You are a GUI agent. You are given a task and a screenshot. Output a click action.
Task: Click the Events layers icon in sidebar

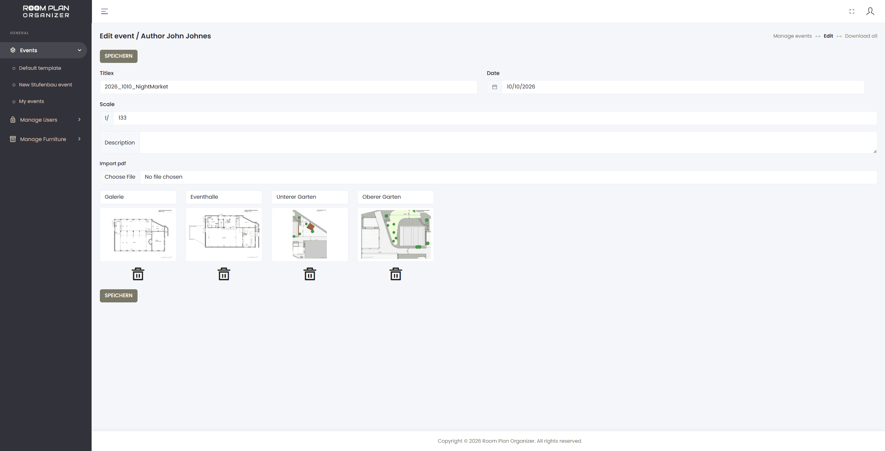coord(13,50)
